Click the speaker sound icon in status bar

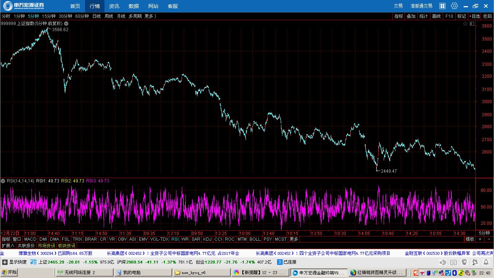click(x=443, y=262)
